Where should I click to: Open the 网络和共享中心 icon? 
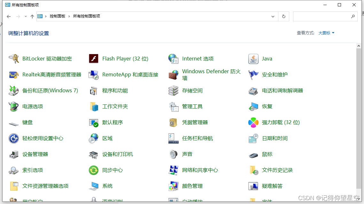173,171
